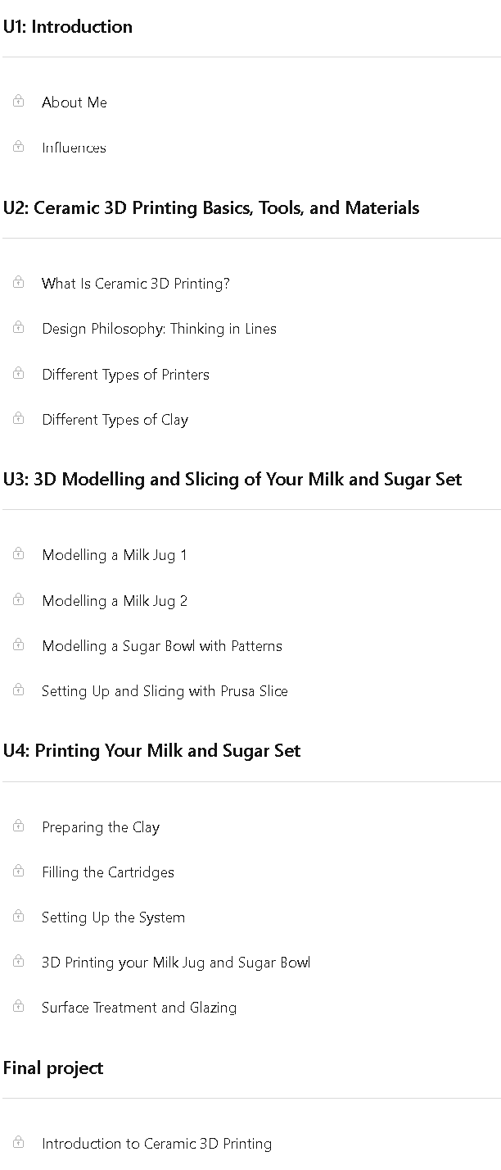Viewport: 501px width, 1170px height.
Task: Open Setting Up and Slicing with Prusa Slice
Action: (x=165, y=691)
